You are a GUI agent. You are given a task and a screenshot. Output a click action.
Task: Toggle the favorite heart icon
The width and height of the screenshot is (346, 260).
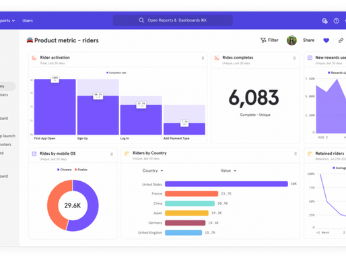pyautogui.click(x=326, y=40)
